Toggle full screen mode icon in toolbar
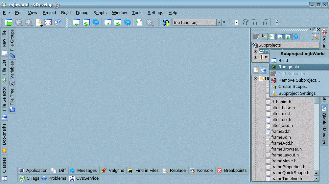The height and width of the screenshot is (184, 329). coord(48,22)
